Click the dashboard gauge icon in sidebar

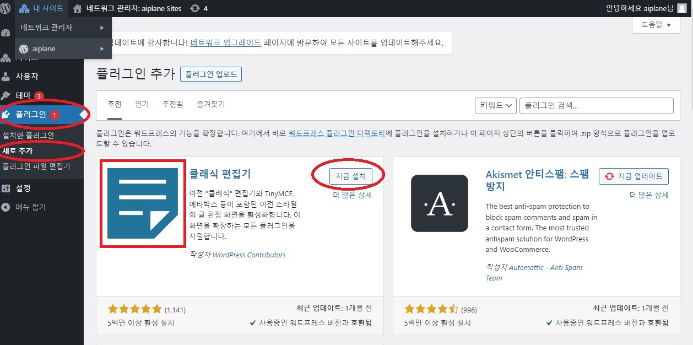pos(6,33)
